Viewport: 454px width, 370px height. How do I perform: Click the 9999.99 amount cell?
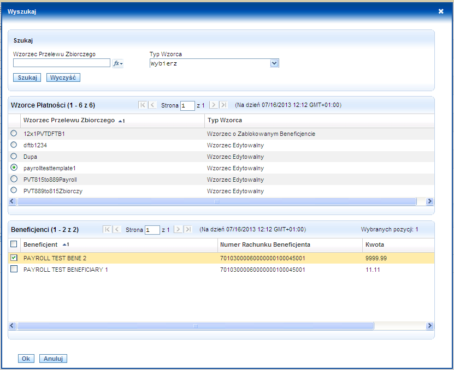(x=376, y=258)
